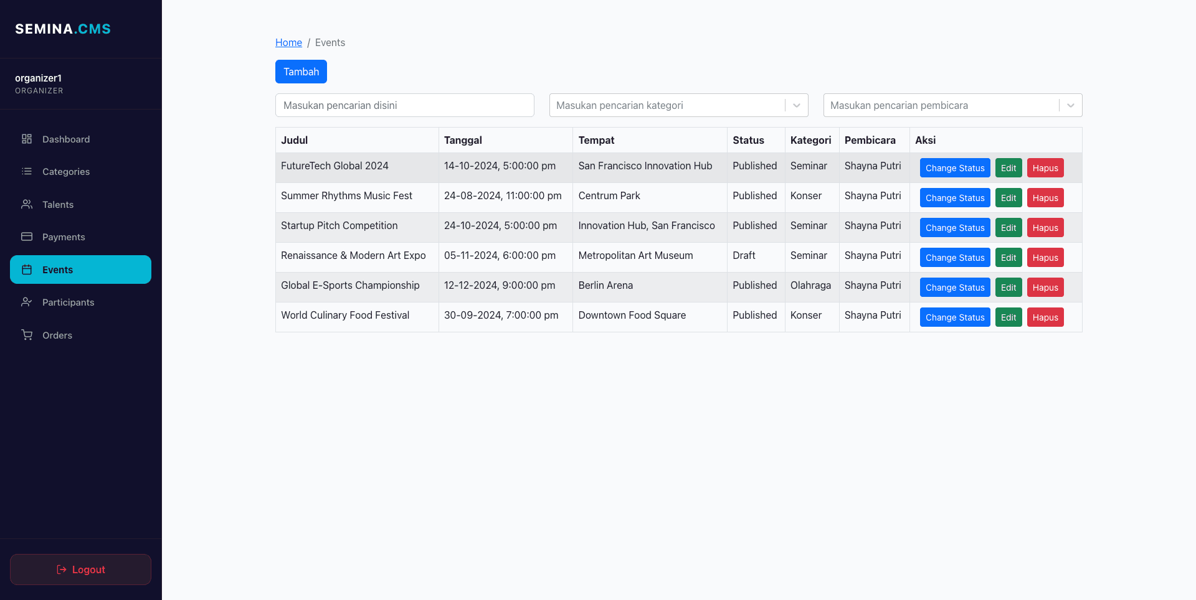1196x600 pixels.
Task: Change Status of Global E-Sports Championship
Action: [955, 288]
